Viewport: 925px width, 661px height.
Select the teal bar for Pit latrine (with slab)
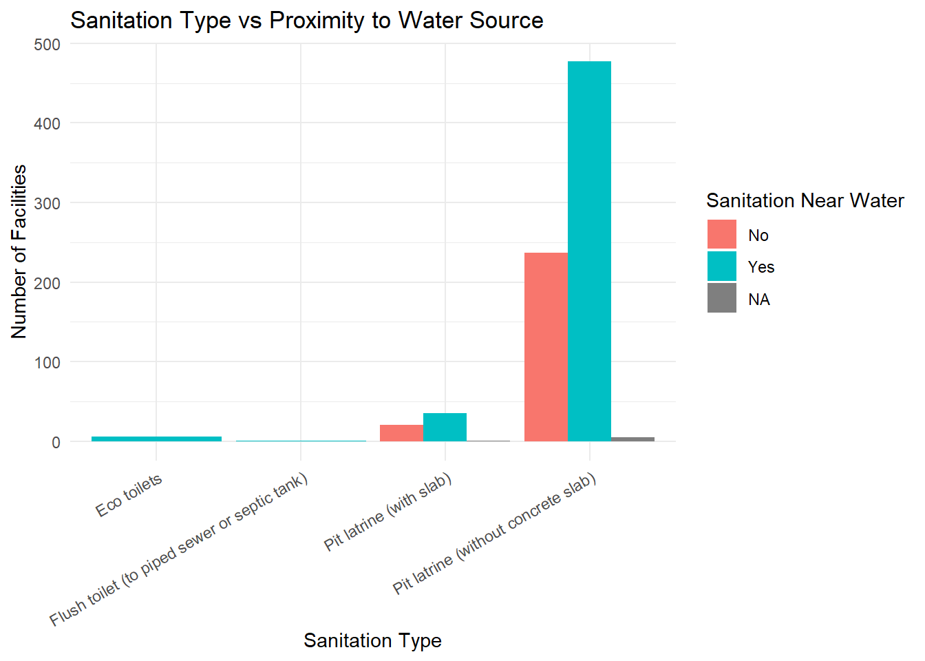click(445, 427)
